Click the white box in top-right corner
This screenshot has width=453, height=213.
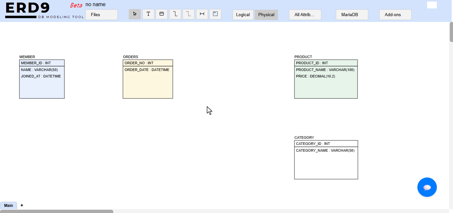[x=432, y=5]
